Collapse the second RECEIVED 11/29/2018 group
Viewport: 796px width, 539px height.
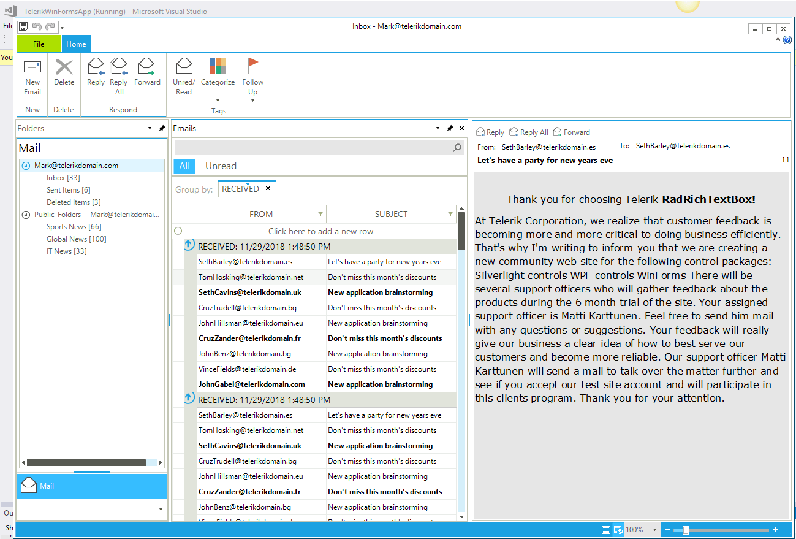(189, 399)
